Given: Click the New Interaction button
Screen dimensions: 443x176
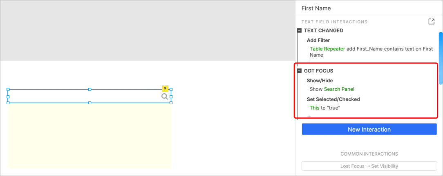Looking at the screenshot, I should (x=369, y=129).
